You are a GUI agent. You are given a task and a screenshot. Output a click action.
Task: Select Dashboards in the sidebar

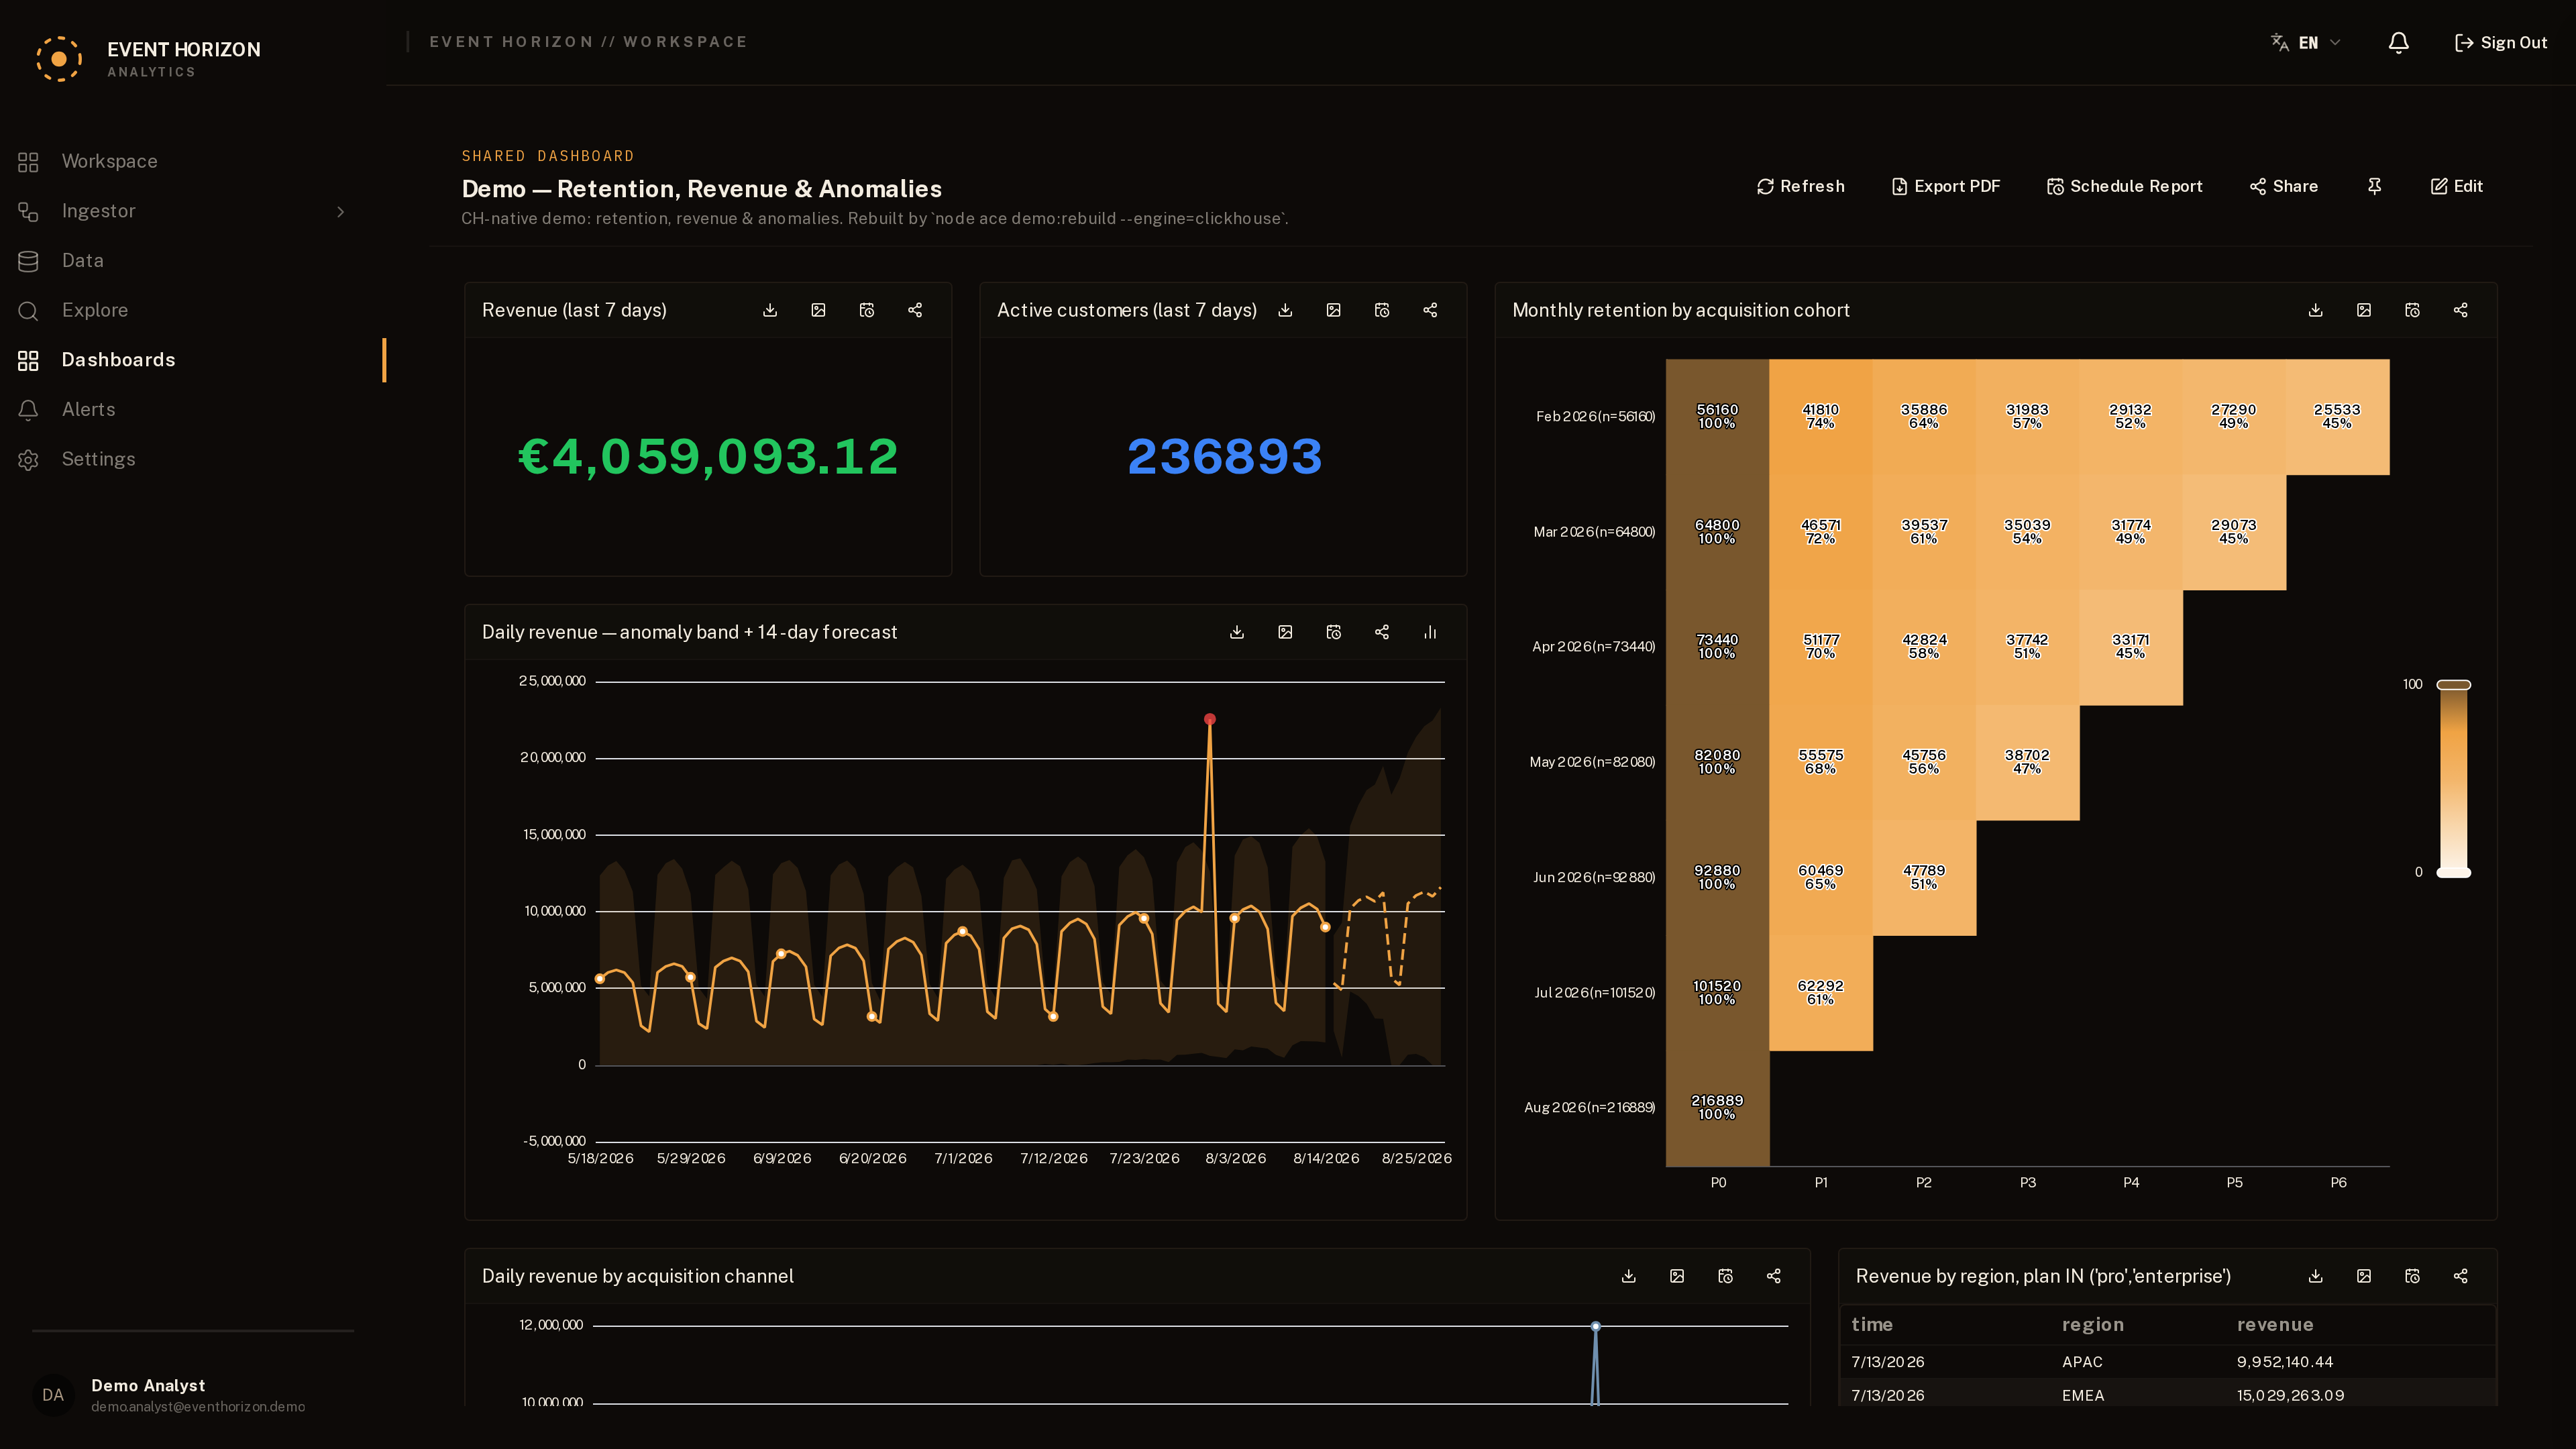click(x=192, y=360)
